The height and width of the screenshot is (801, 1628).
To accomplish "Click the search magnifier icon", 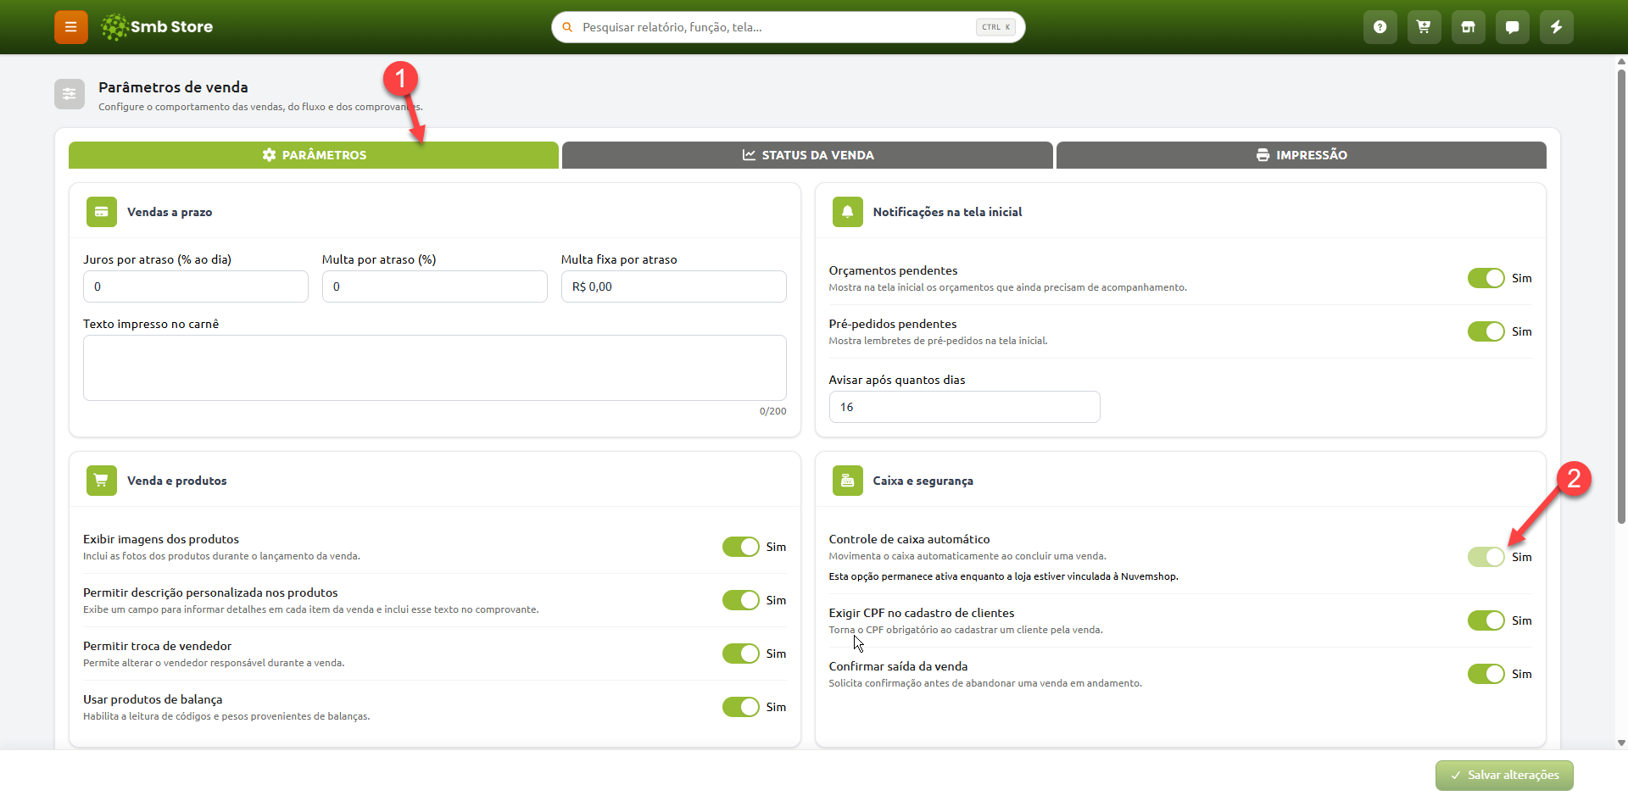I will pyautogui.click(x=567, y=27).
